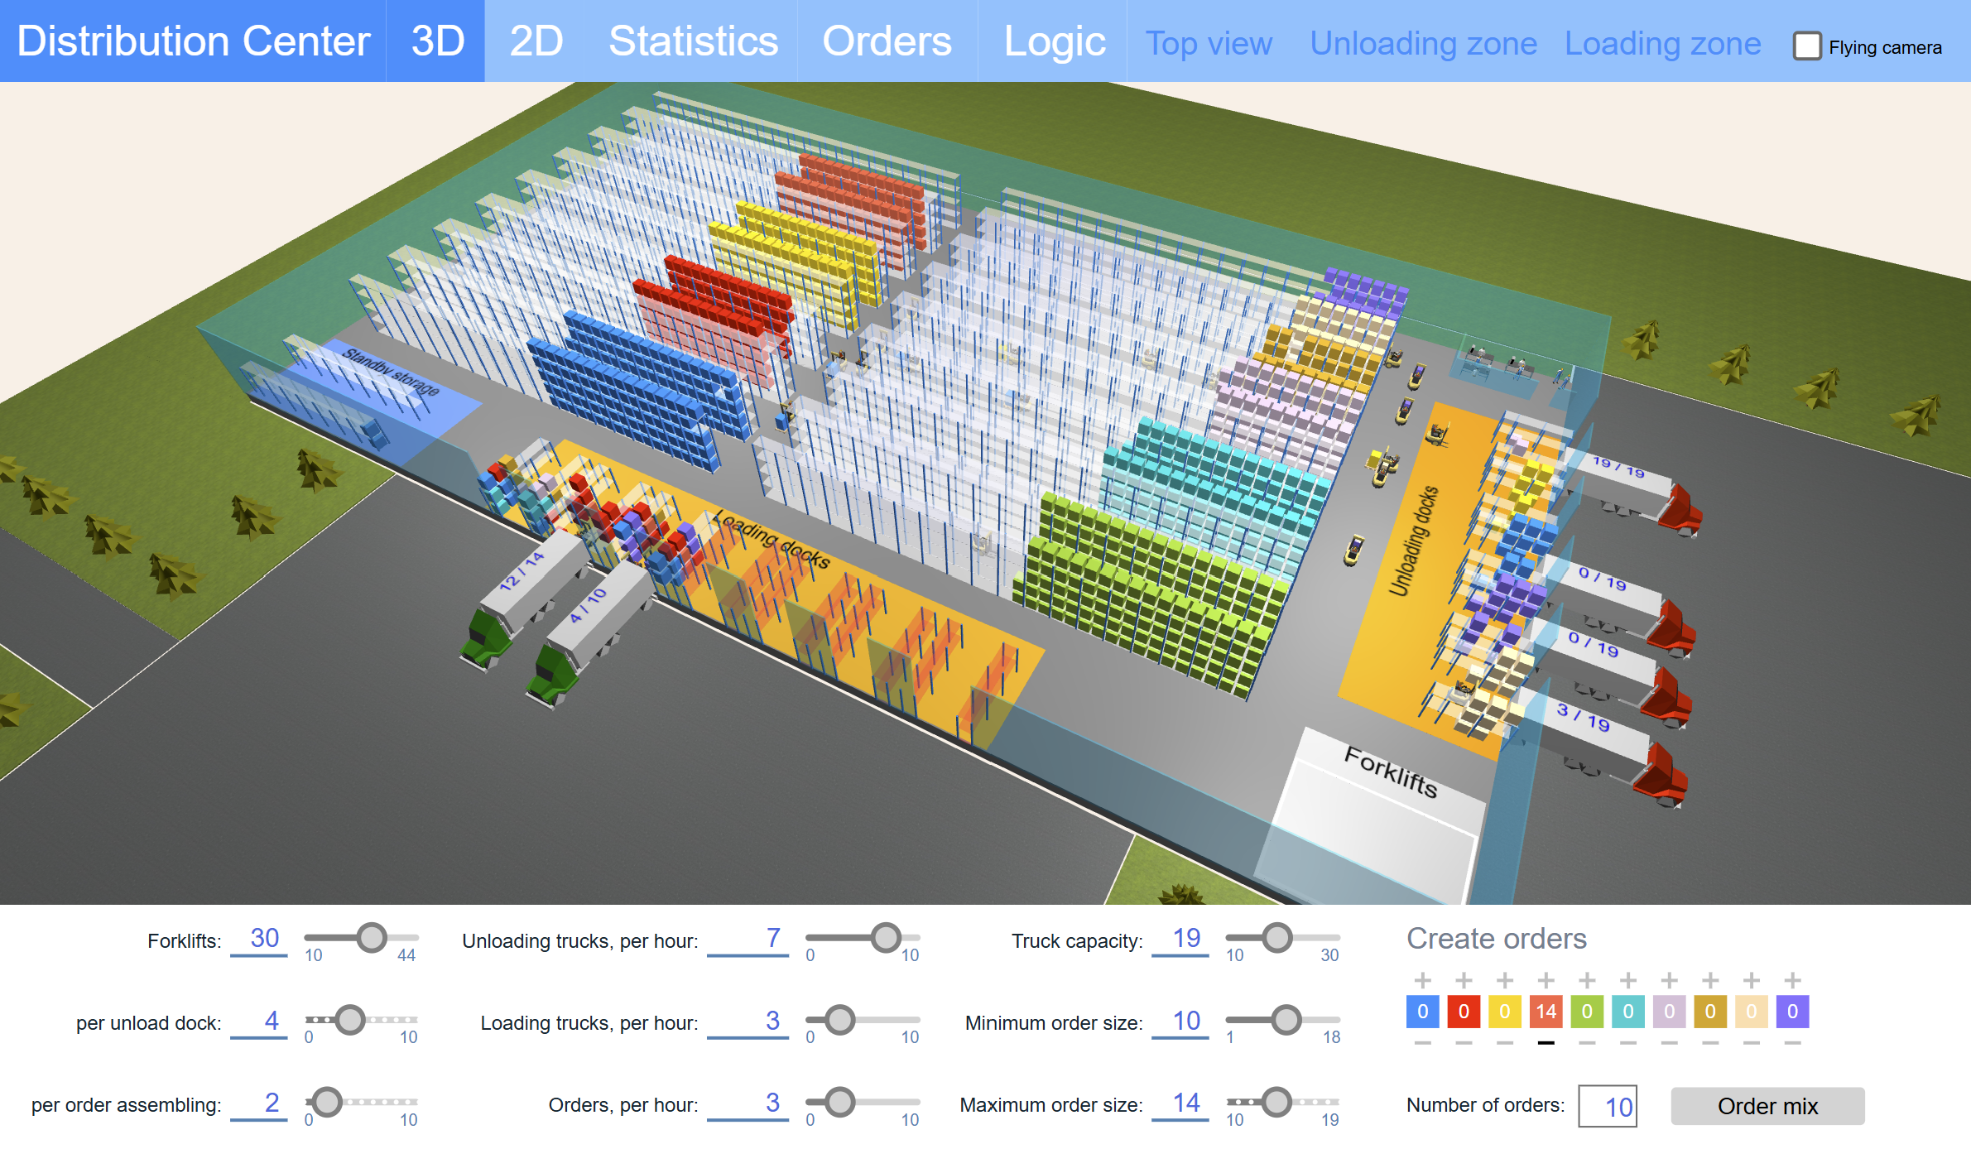Click the orange 14 order color swatch

(x=1546, y=1012)
